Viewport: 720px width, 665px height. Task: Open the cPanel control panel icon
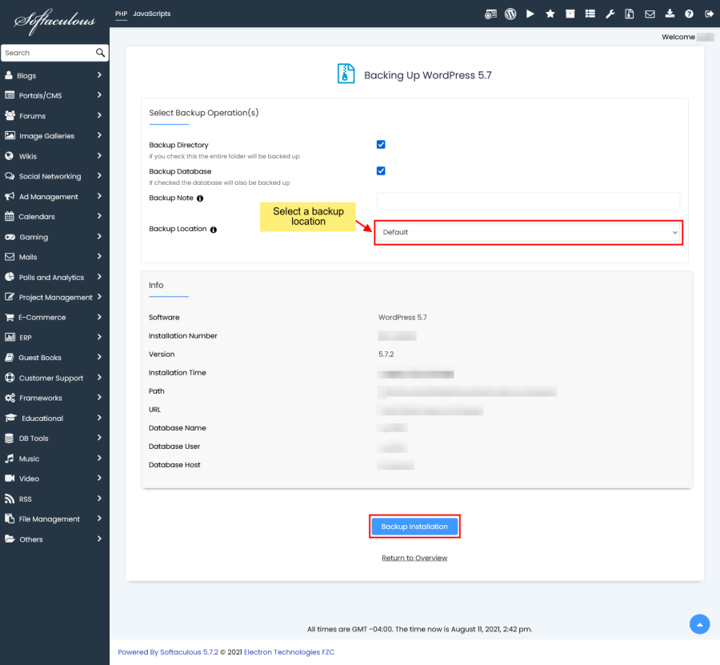pos(490,14)
